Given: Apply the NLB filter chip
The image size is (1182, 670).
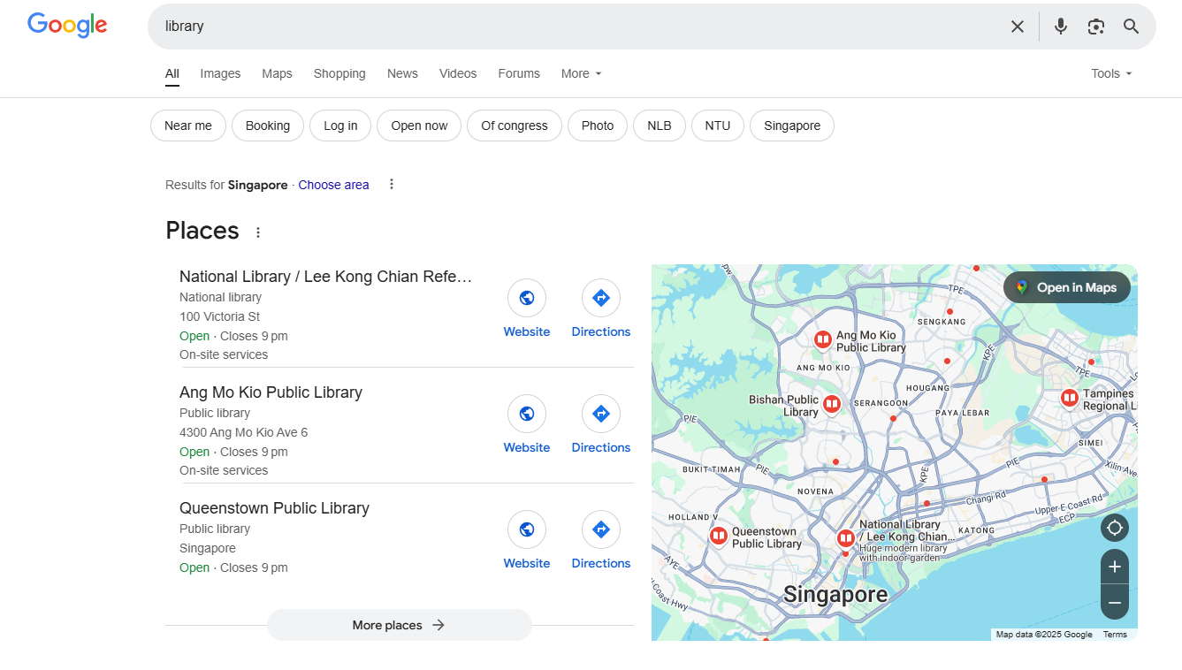Looking at the screenshot, I should 660,126.
